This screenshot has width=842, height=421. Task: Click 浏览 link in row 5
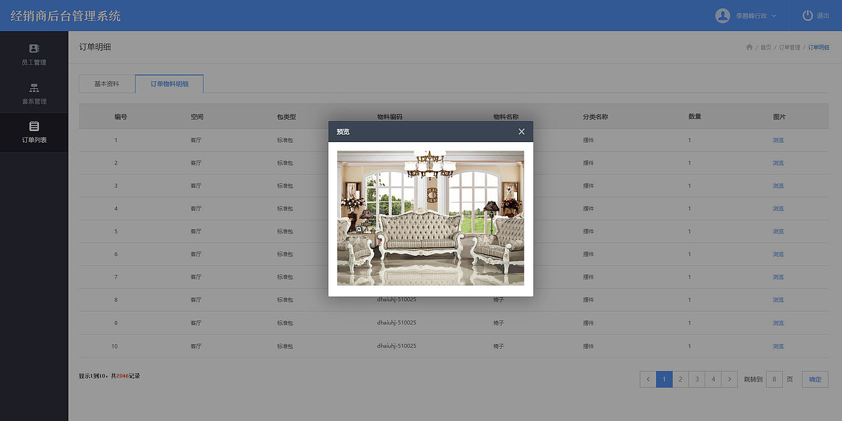[x=778, y=232]
